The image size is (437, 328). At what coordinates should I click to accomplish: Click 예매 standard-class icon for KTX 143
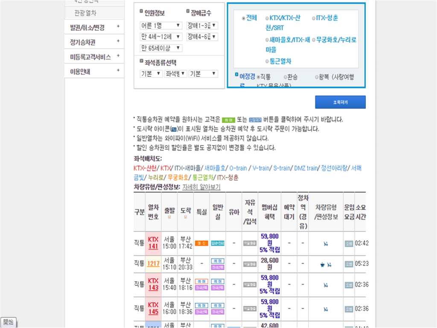(x=218, y=282)
